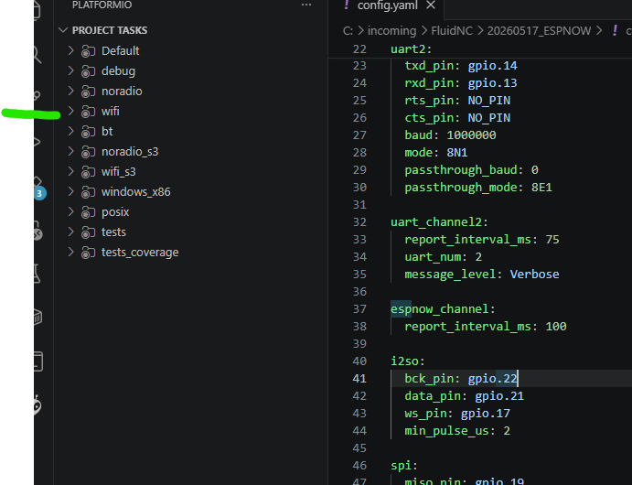Close the config.yaml editor tab

click(x=431, y=5)
